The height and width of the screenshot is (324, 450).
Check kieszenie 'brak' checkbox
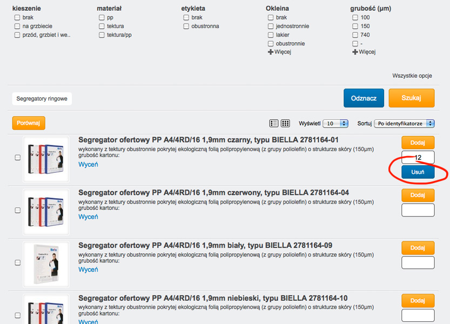point(17,17)
